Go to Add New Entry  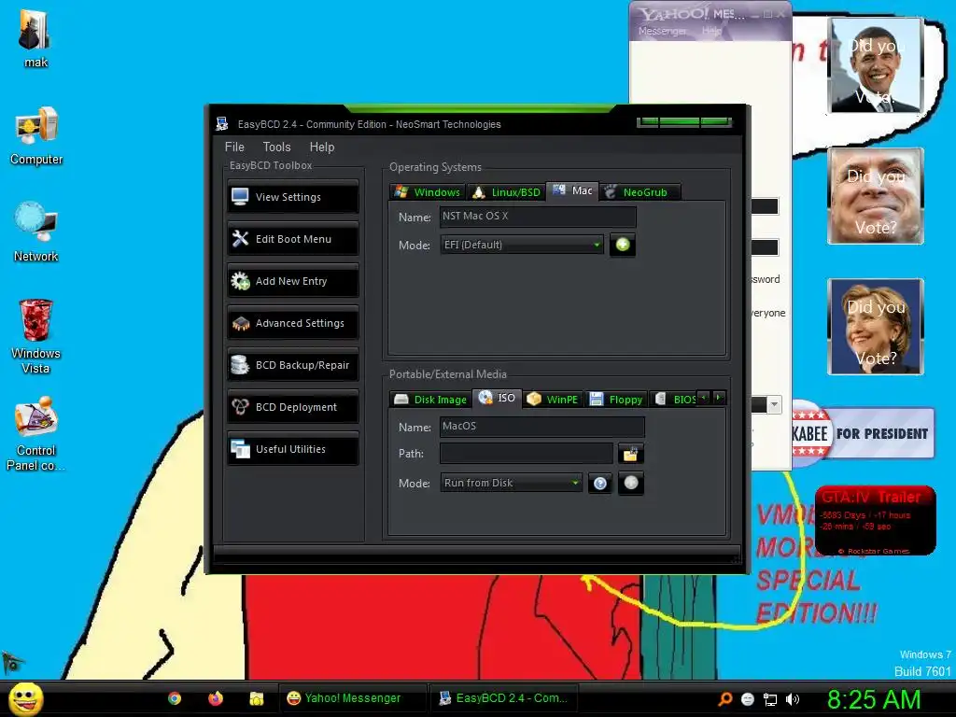coord(293,281)
